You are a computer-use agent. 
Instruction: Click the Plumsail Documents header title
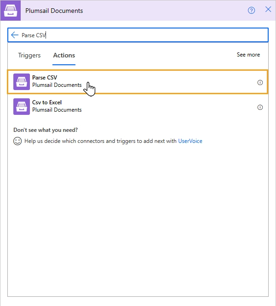point(54,11)
